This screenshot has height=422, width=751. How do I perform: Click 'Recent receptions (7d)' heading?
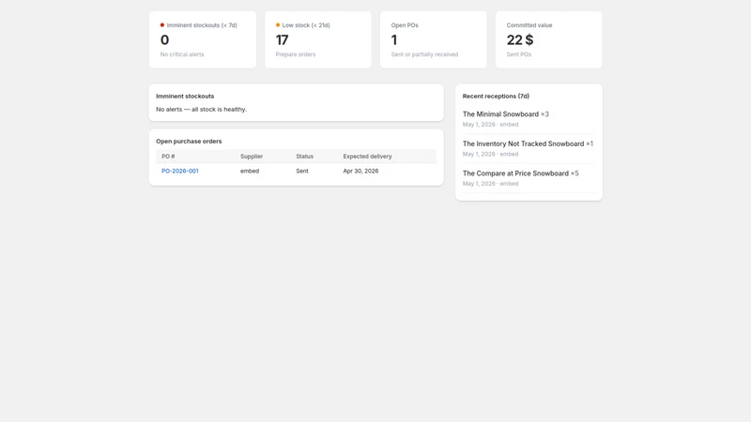pyautogui.click(x=496, y=97)
